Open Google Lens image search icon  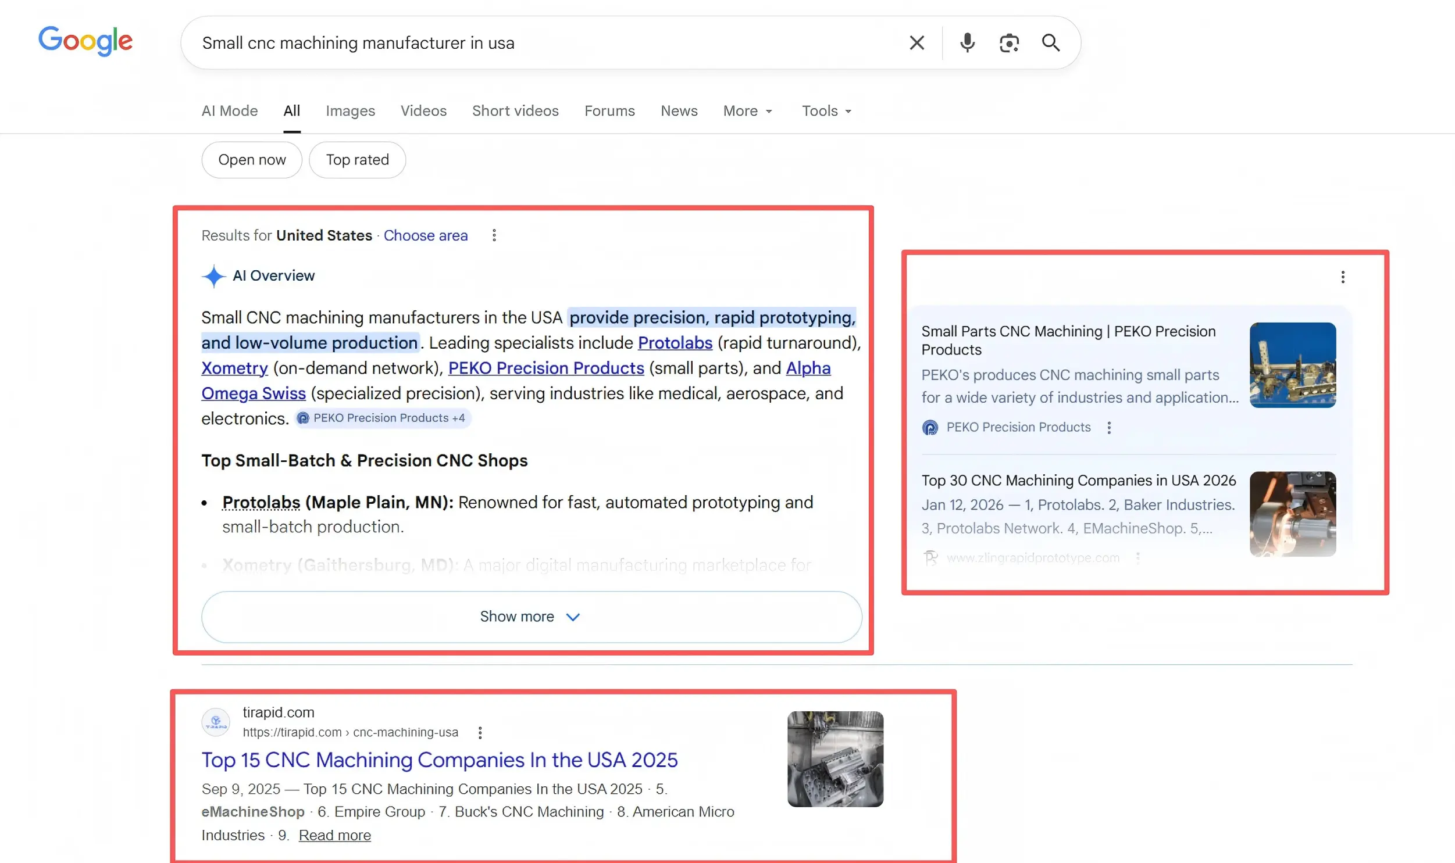coord(1010,42)
